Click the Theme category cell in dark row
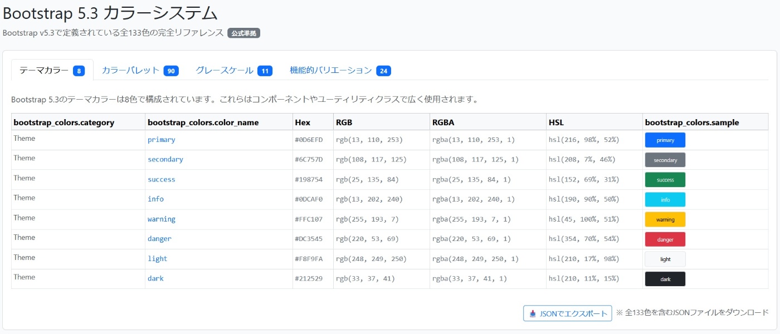Image resolution: width=780 pixels, height=334 pixels. [x=78, y=278]
